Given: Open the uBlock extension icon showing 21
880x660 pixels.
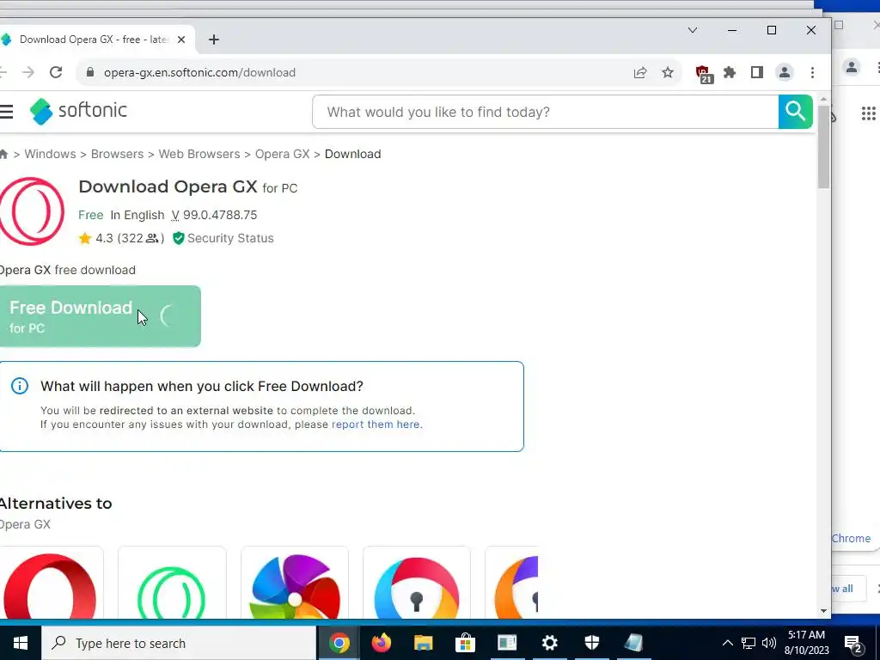Looking at the screenshot, I should click(x=704, y=74).
